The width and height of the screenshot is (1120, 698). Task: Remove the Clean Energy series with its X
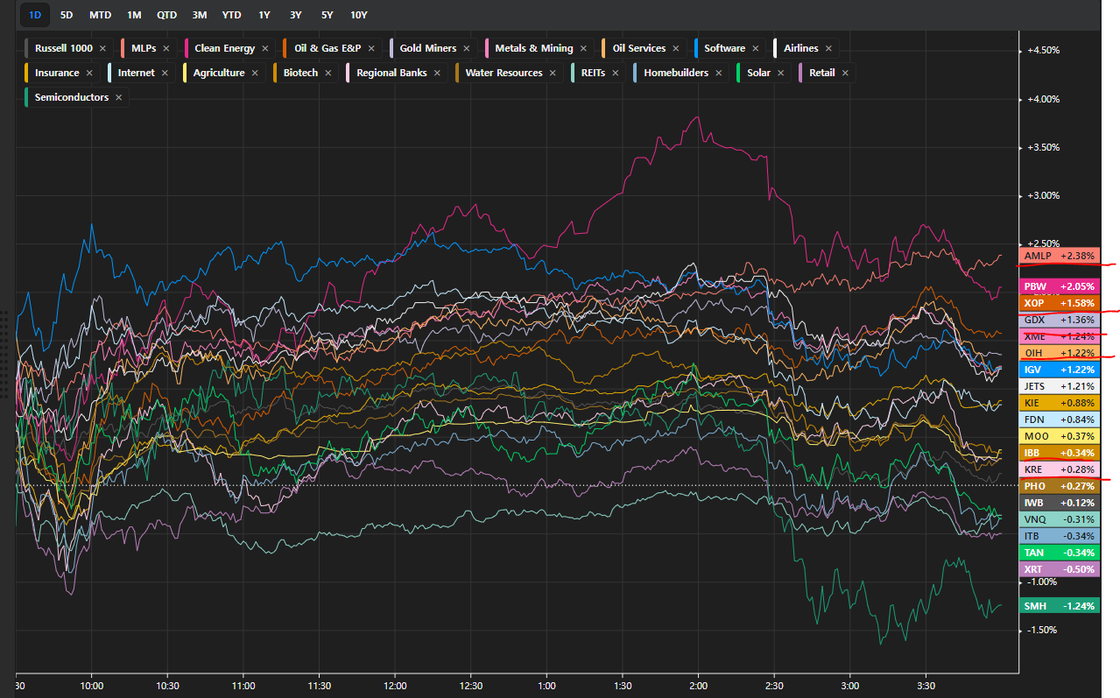point(265,49)
